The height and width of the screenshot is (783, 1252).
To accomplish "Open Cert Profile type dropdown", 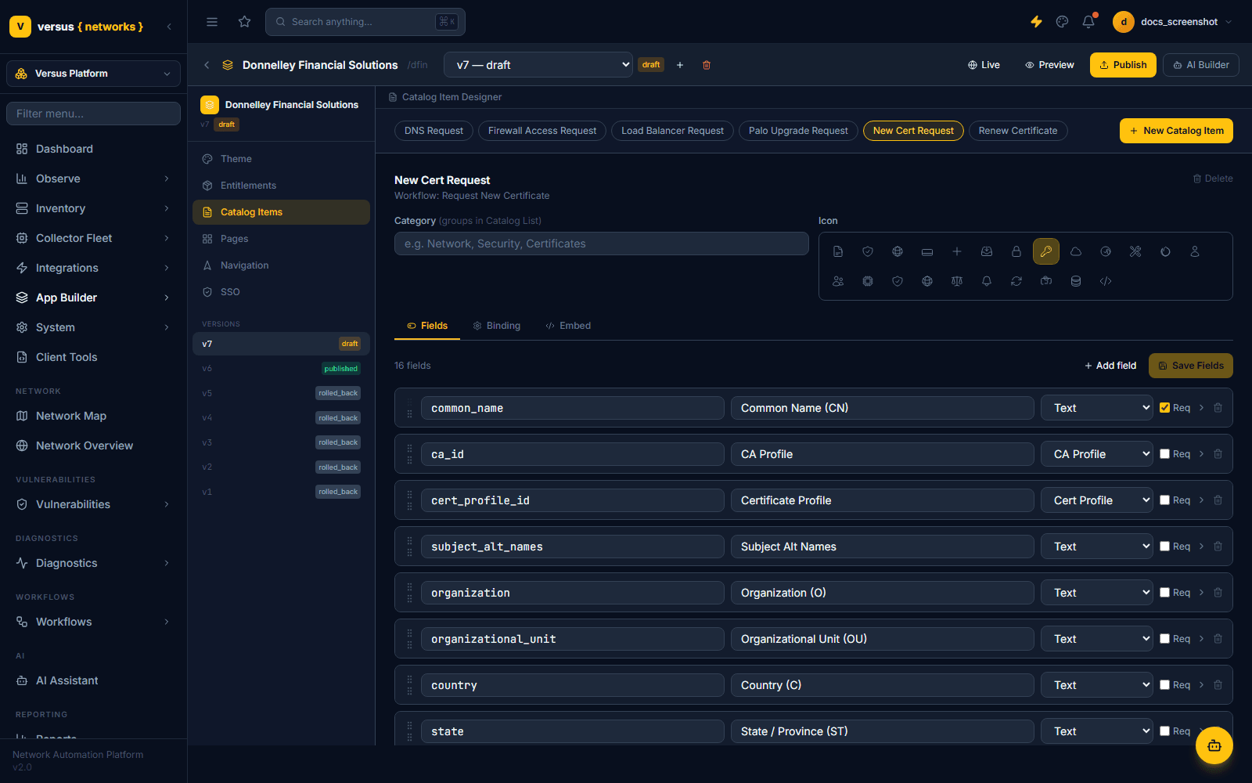I will tap(1097, 500).
